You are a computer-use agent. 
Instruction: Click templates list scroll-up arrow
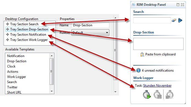[52, 56]
